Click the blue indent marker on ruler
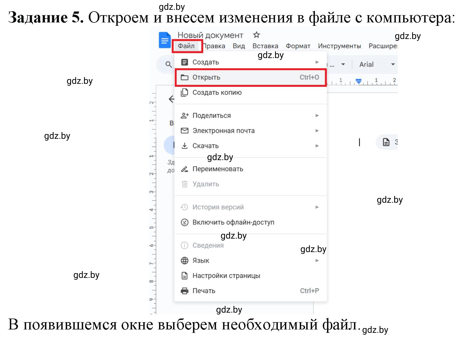461x339 pixels. pos(358,81)
